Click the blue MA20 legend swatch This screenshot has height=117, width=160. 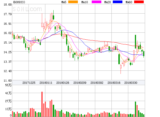[x=118, y=2]
